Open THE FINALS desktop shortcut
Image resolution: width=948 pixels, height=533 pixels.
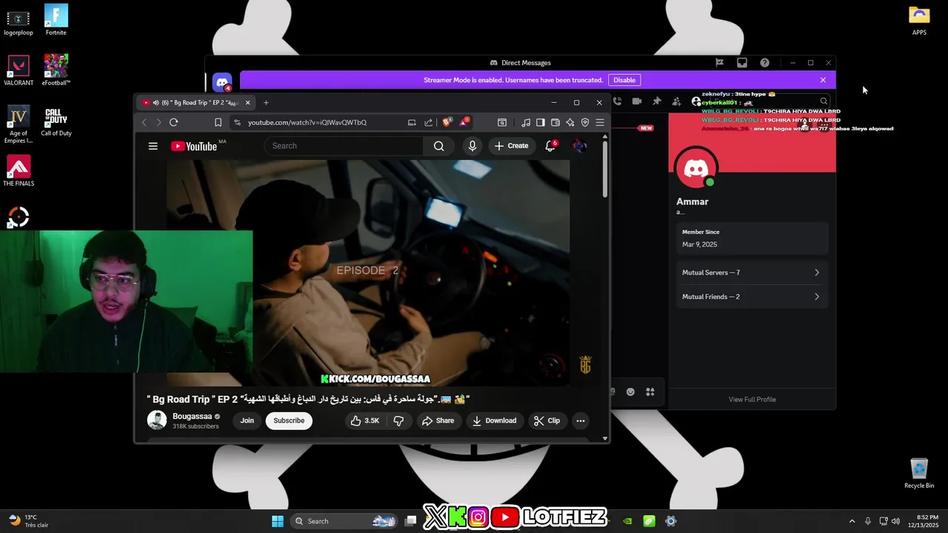[x=19, y=171]
